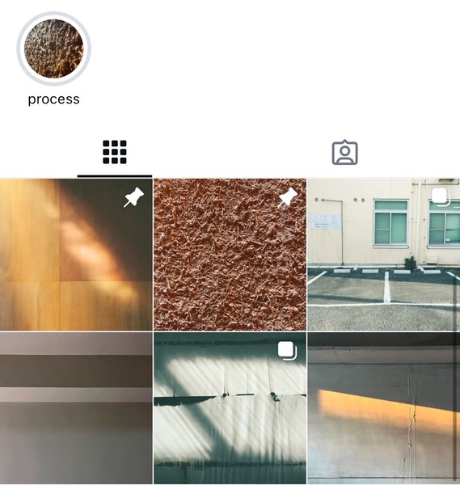The image size is (460, 485).
Task: Open the wooden floor sunlight post
Action: 76,255
